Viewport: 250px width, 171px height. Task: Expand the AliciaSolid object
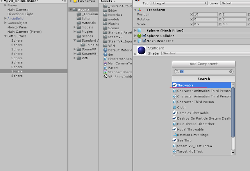(x=5, y=18)
